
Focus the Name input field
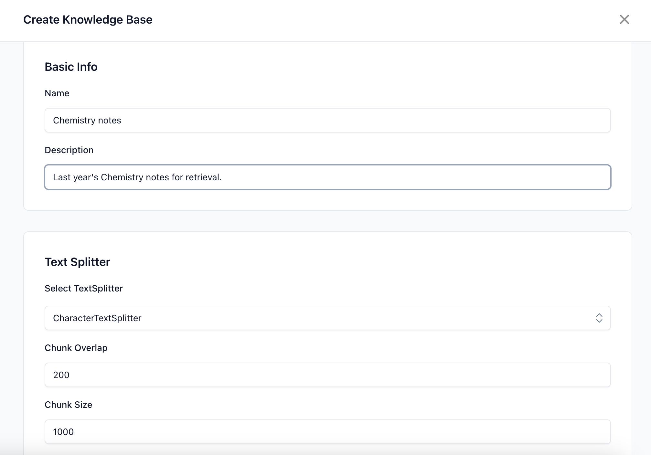pos(327,120)
